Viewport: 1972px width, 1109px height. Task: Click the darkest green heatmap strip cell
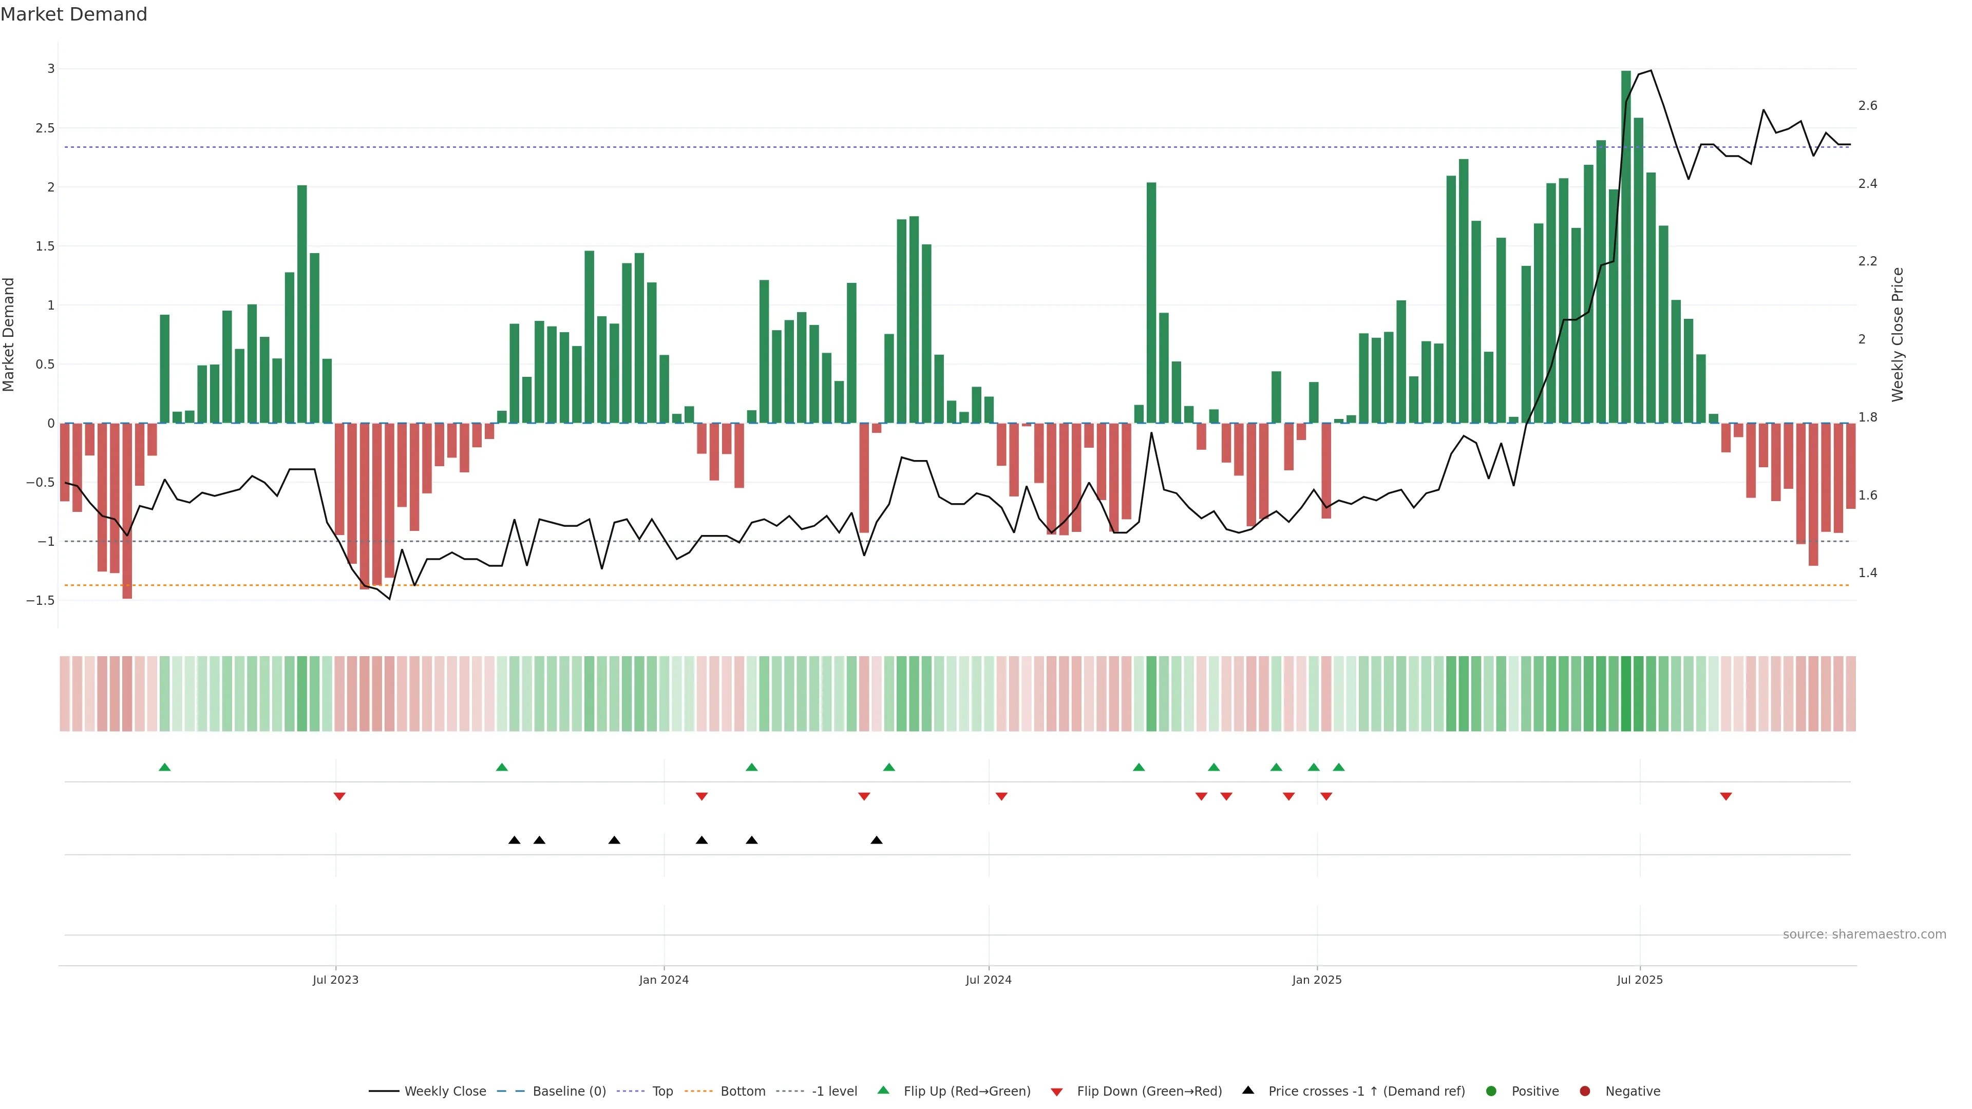(1626, 694)
